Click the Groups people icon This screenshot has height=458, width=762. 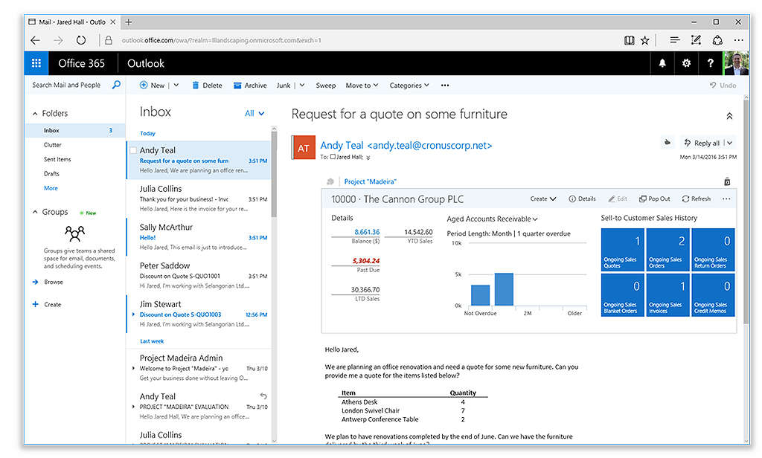pos(74,233)
